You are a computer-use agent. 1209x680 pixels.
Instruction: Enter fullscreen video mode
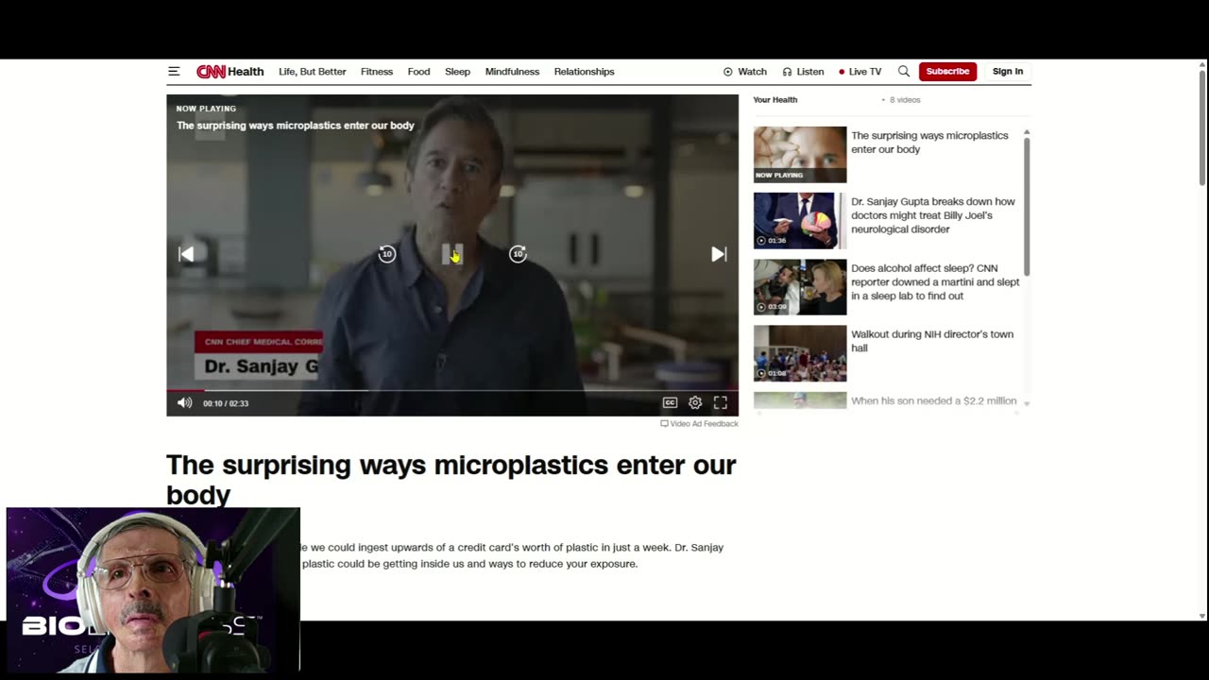coord(721,403)
